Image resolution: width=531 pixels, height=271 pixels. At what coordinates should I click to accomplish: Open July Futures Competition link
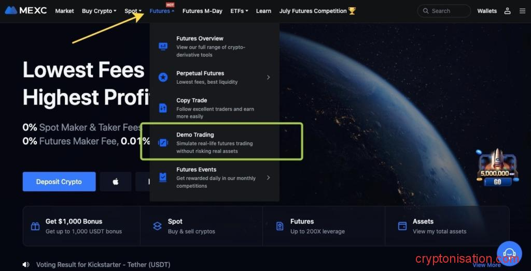[x=317, y=11]
